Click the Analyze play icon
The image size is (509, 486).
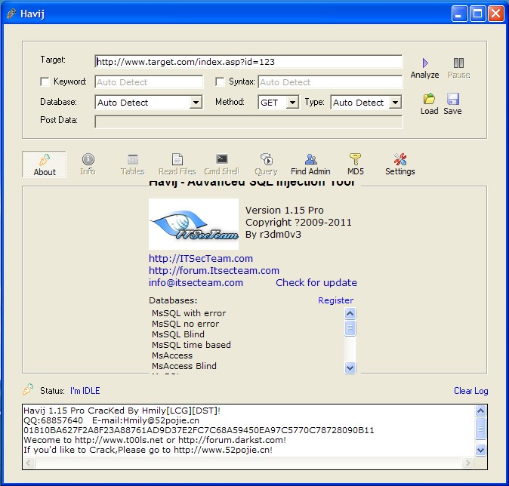tap(425, 63)
